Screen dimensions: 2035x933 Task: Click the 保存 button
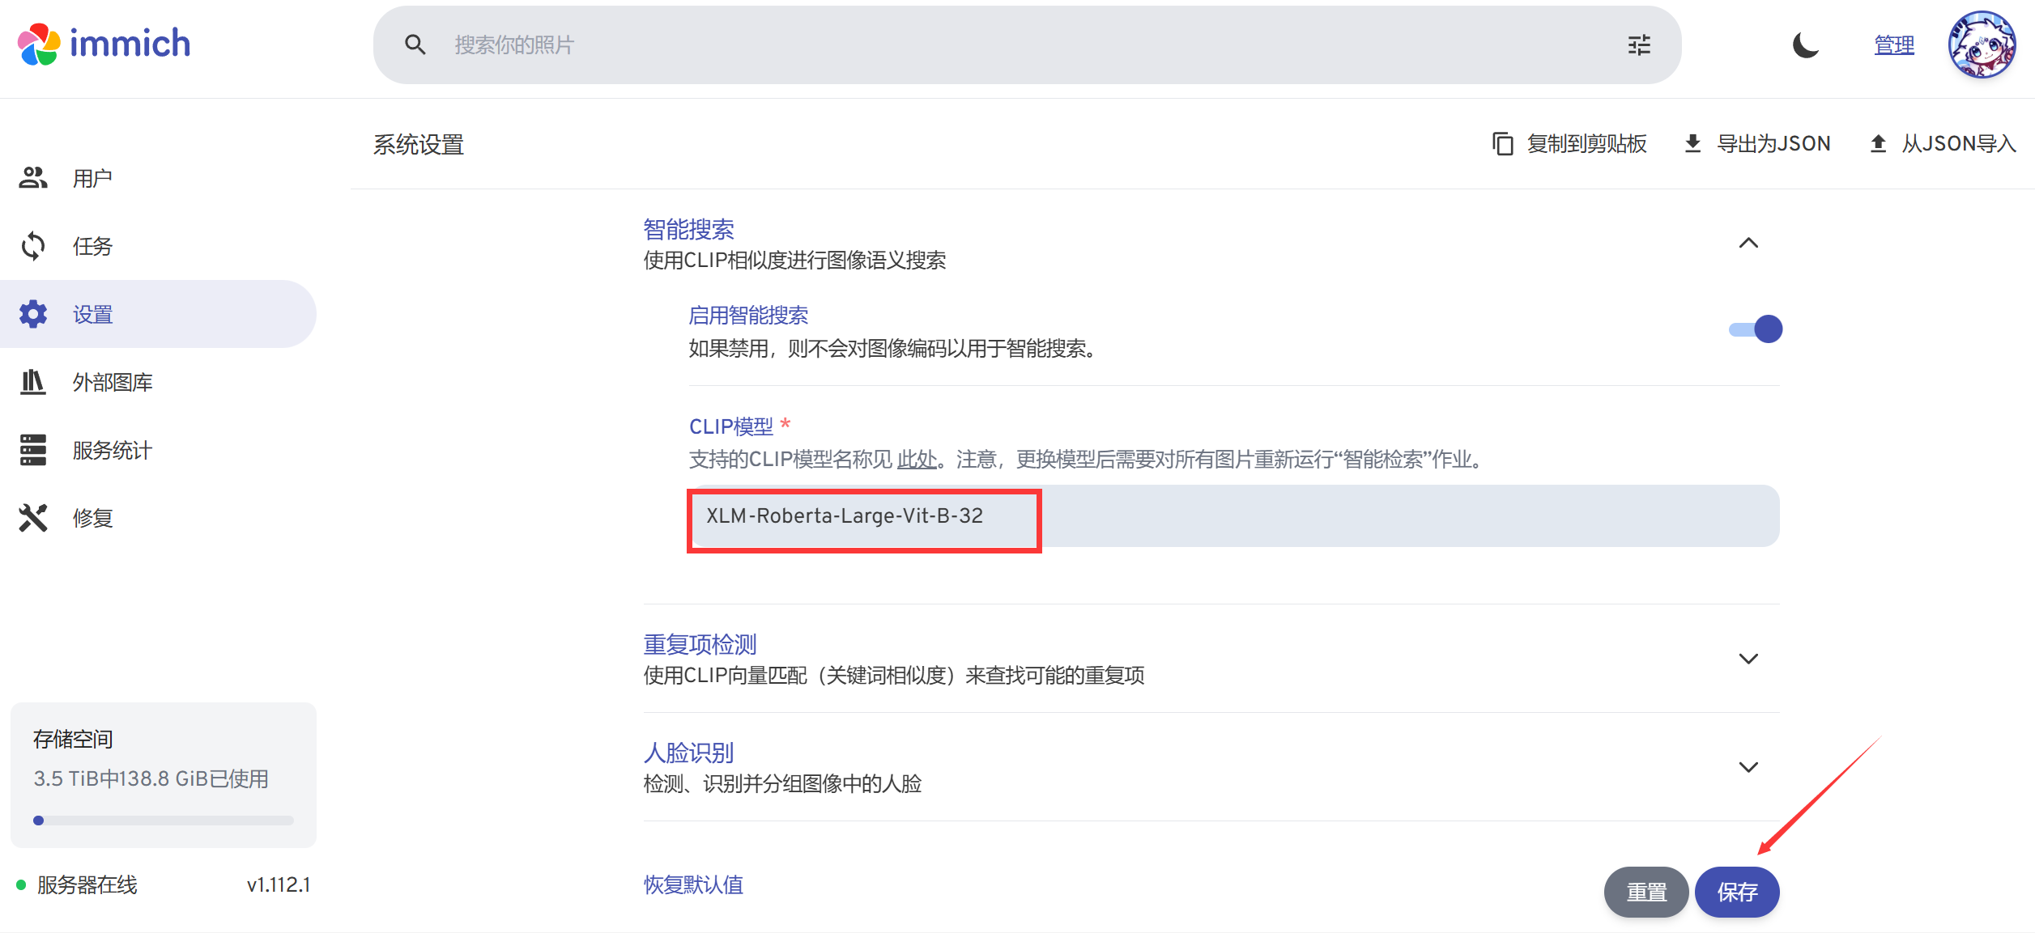(x=1736, y=892)
